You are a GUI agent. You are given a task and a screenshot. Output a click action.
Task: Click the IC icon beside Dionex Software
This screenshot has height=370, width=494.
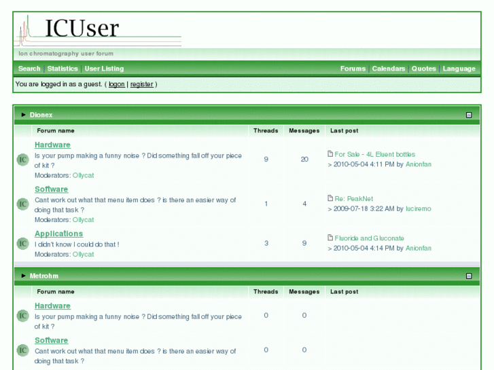click(22, 204)
